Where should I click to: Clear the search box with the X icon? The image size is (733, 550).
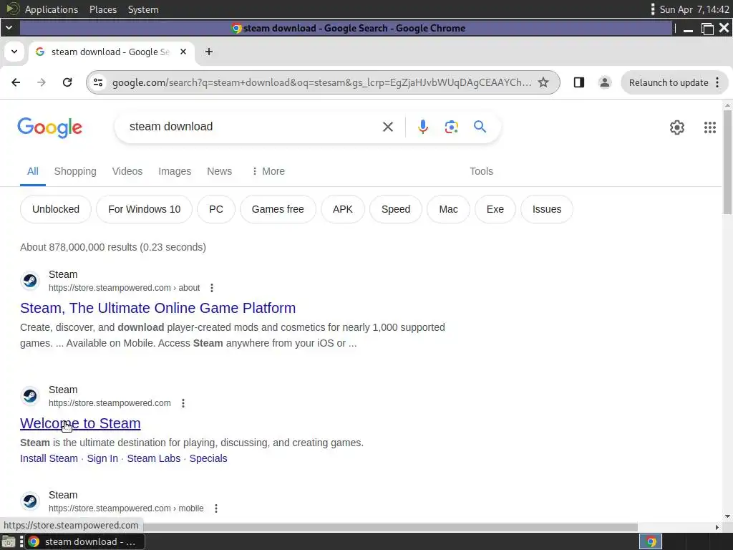click(x=387, y=127)
